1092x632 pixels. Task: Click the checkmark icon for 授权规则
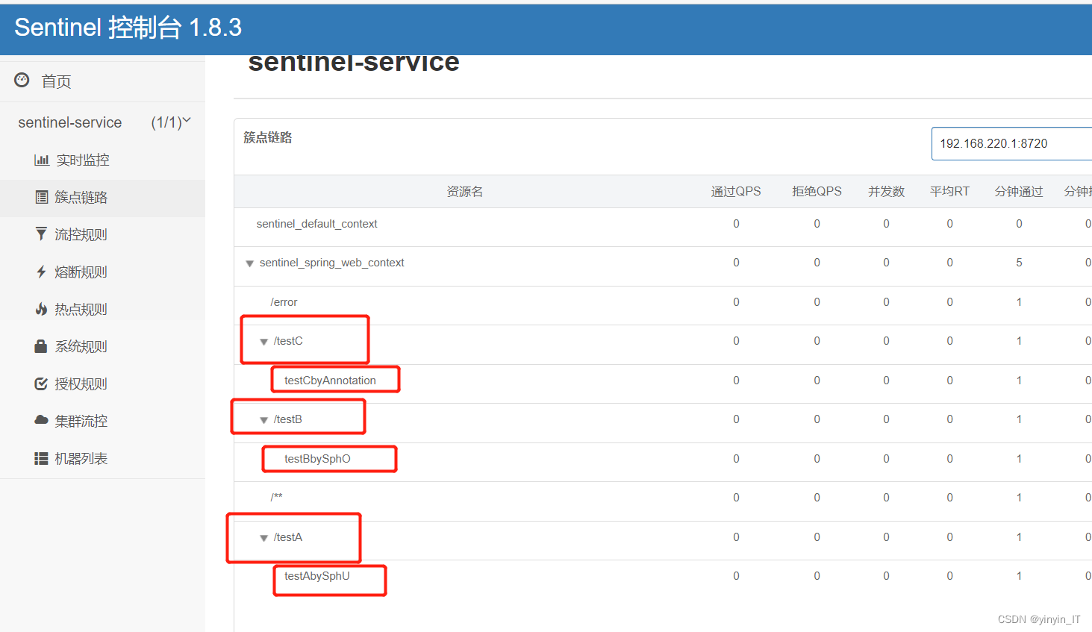(x=41, y=384)
